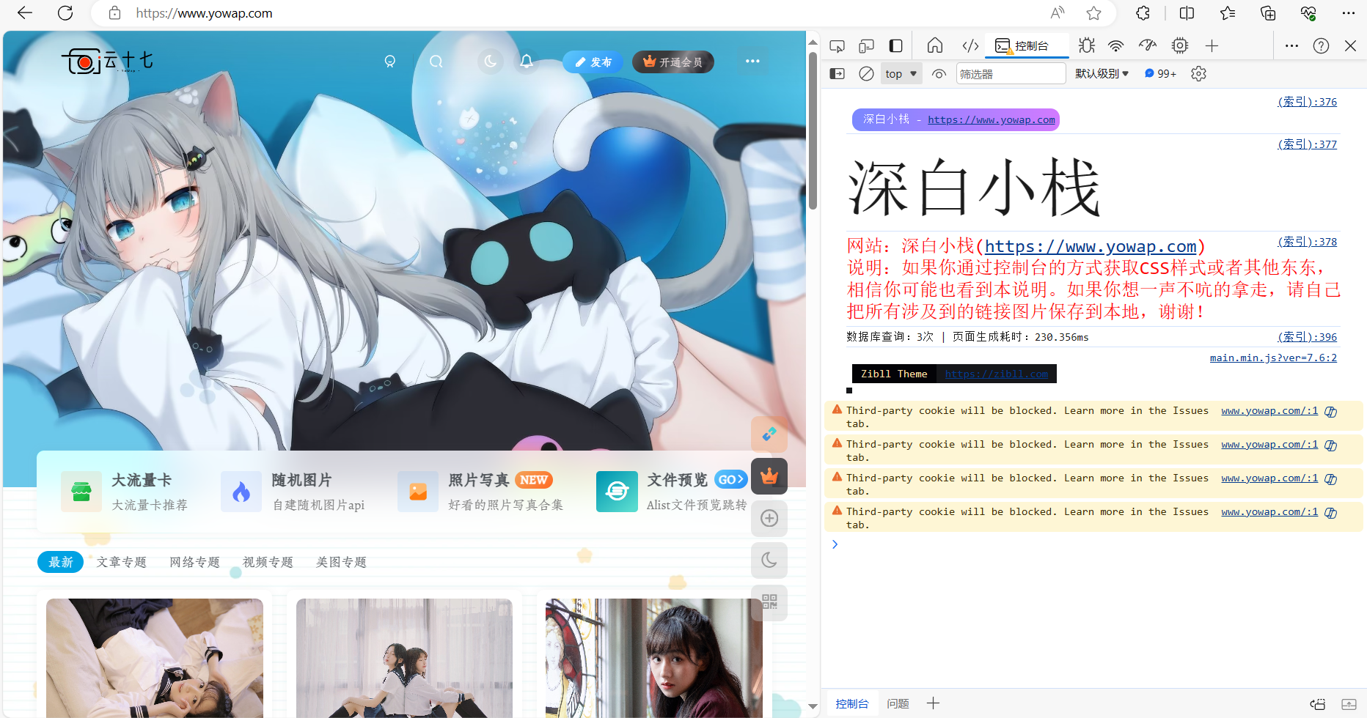
Task: Toggle device emulation in DevTools
Action: point(866,46)
